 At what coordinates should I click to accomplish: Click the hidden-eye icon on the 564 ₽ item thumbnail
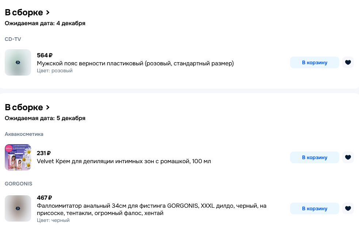18,62
